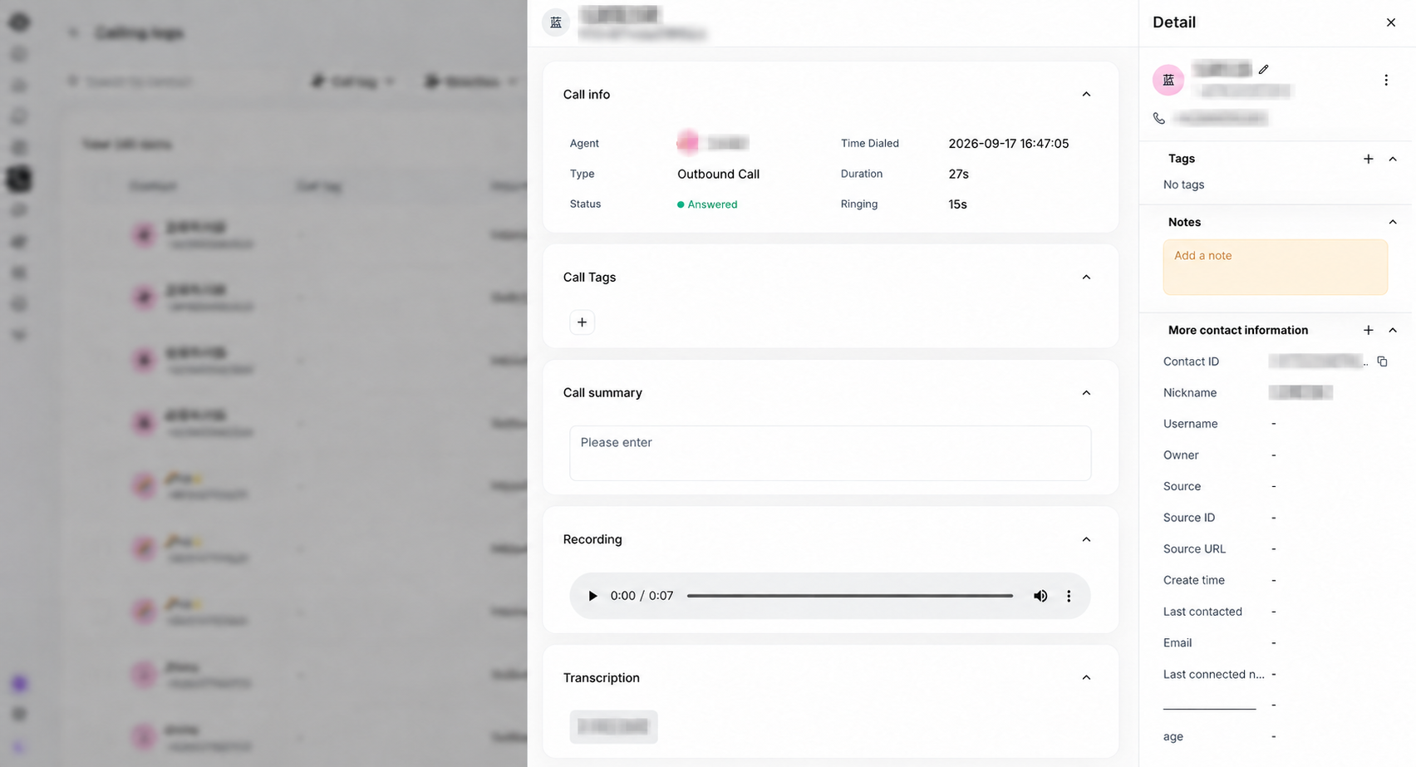Open the Direction filter dropdown
Image resolution: width=1416 pixels, height=767 pixels.
pos(472,81)
